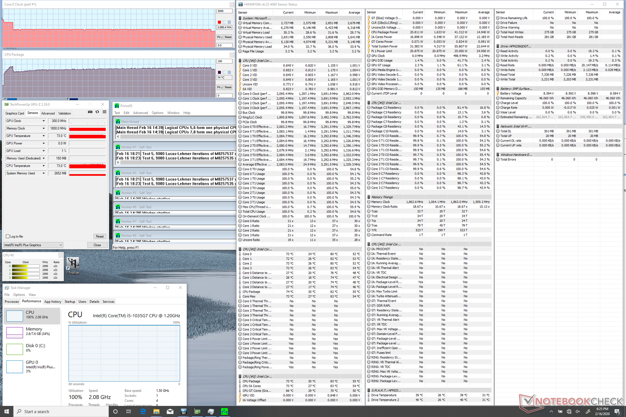Click the Battery Voltage sensor row
Screen dimensions: 626x417
[559, 93]
